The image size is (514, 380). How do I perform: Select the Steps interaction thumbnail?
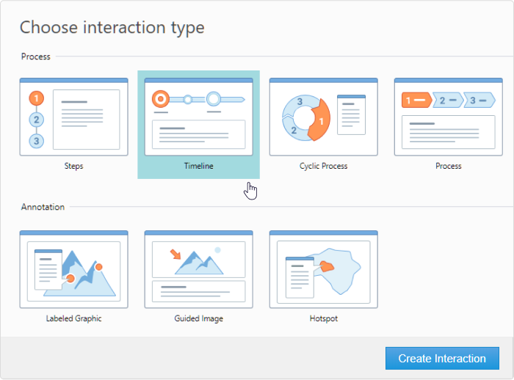(x=73, y=117)
